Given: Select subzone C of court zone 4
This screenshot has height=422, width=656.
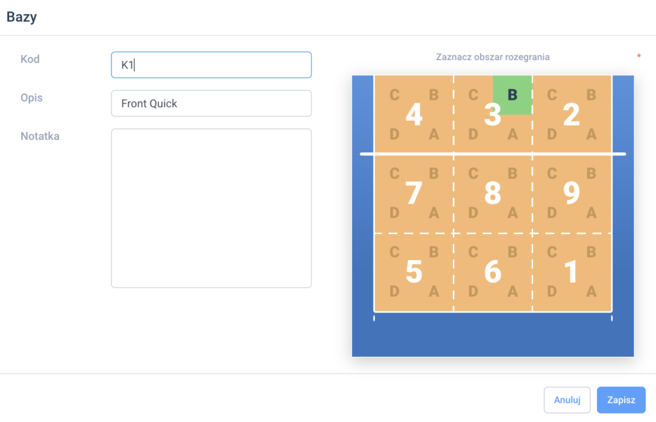Looking at the screenshot, I should [395, 95].
